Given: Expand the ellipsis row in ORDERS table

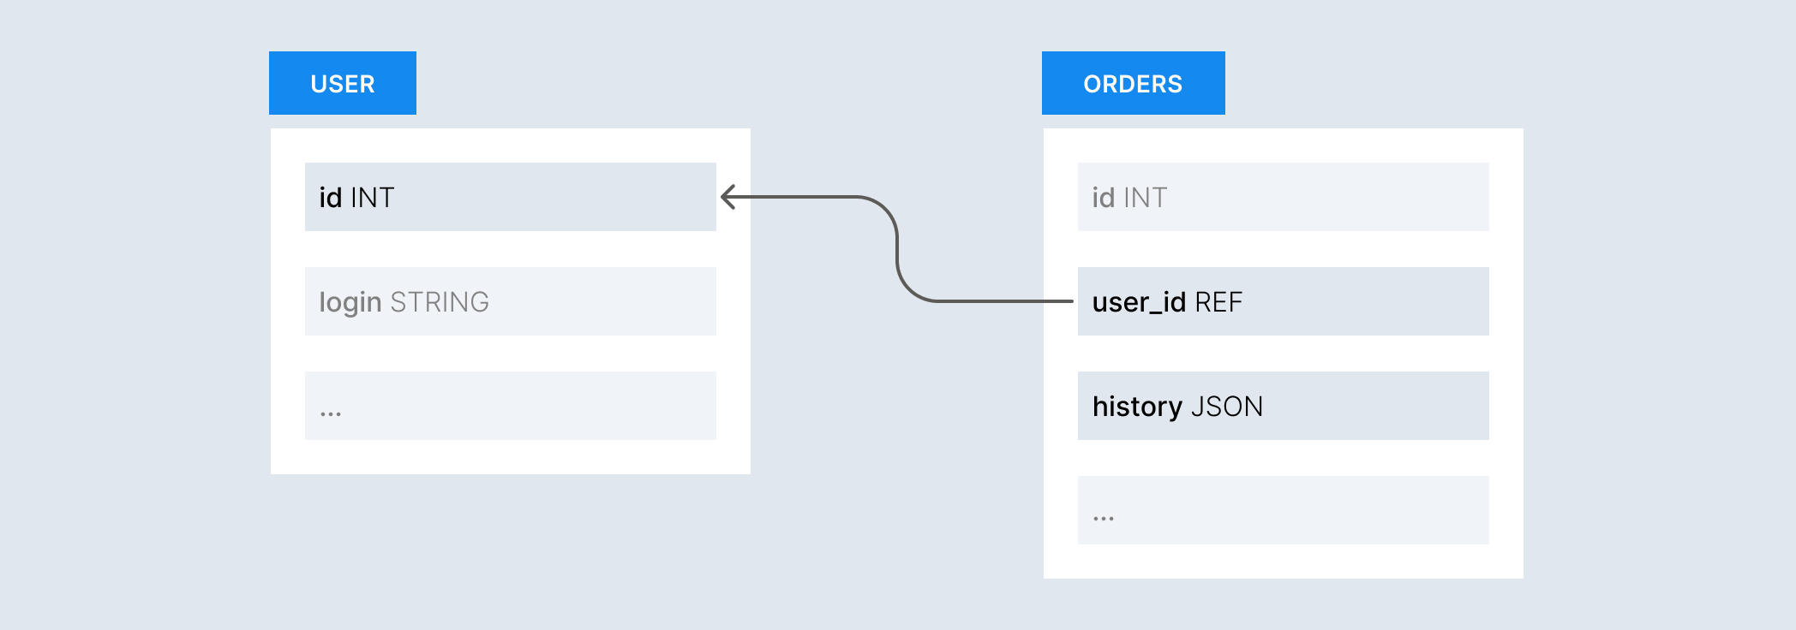Looking at the screenshot, I should tap(1283, 510).
